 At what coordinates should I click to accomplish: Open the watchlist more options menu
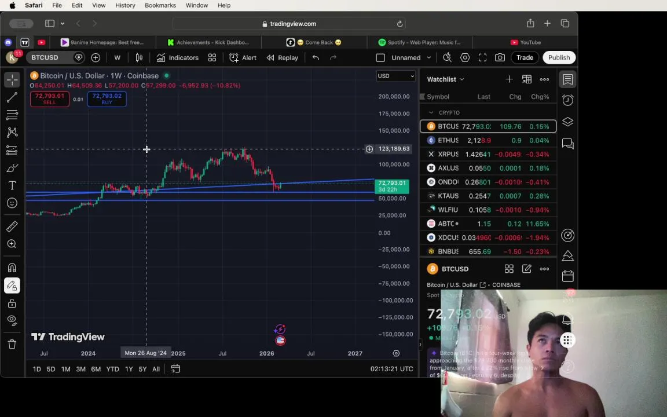544,79
